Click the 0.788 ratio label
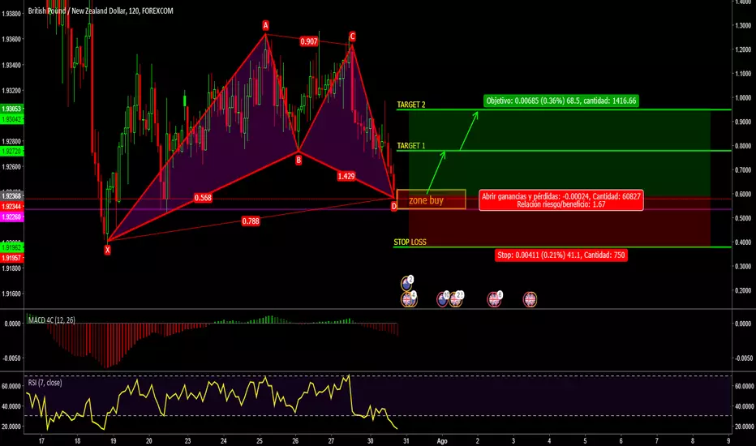 (250, 221)
